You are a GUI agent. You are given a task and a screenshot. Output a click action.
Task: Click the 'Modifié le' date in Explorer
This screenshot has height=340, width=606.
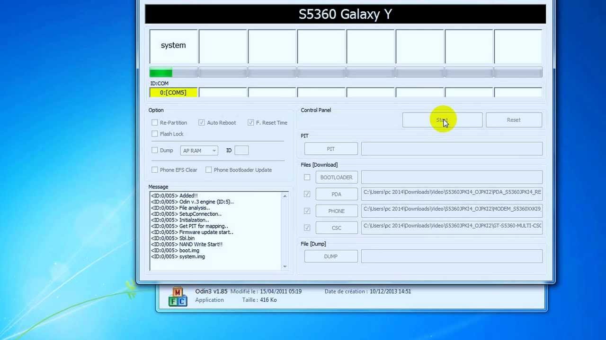pos(281,291)
